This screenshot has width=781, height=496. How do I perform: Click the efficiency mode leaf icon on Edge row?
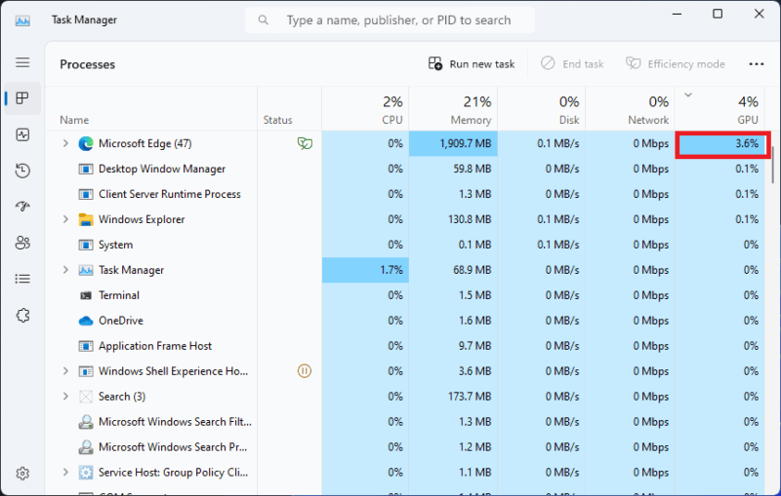point(305,143)
